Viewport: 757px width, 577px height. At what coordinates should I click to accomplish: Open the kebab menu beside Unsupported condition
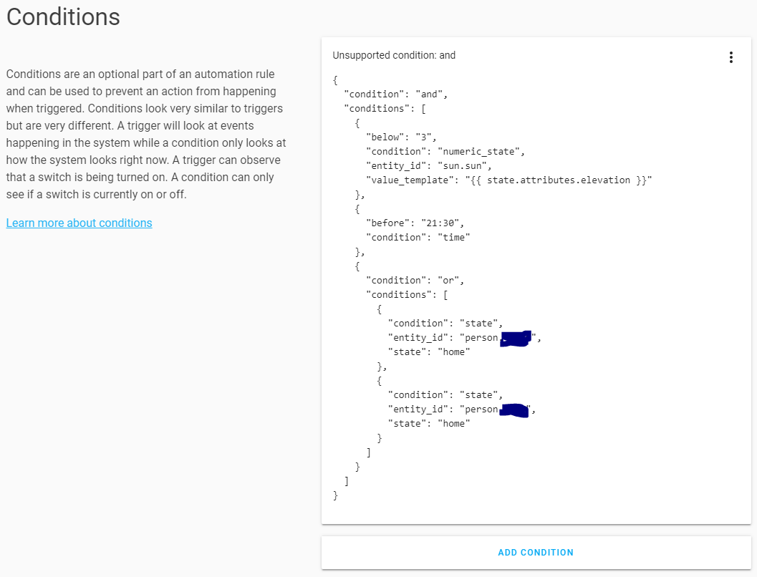tap(731, 57)
